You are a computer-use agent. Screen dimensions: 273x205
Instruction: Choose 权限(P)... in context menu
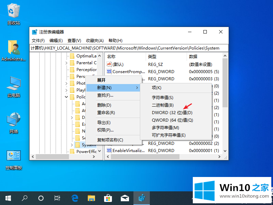(x=113, y=130)
